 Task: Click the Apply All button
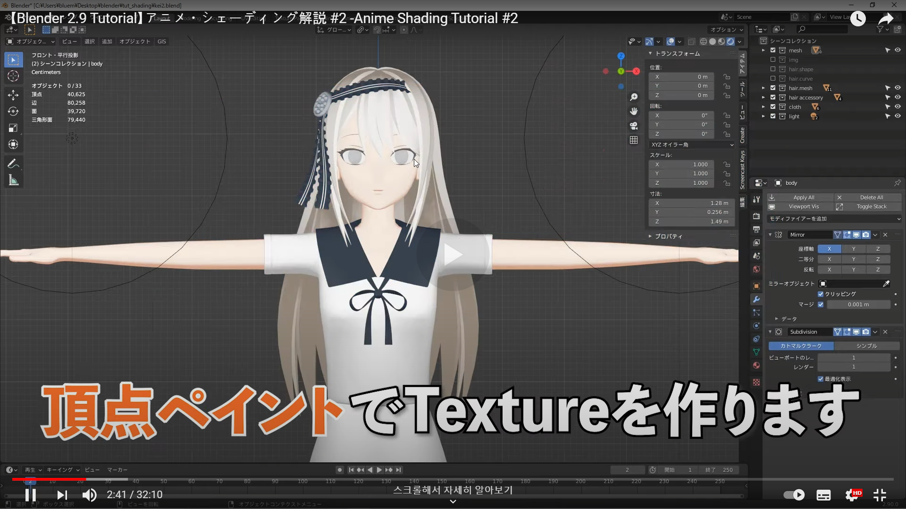coord(804,197)
